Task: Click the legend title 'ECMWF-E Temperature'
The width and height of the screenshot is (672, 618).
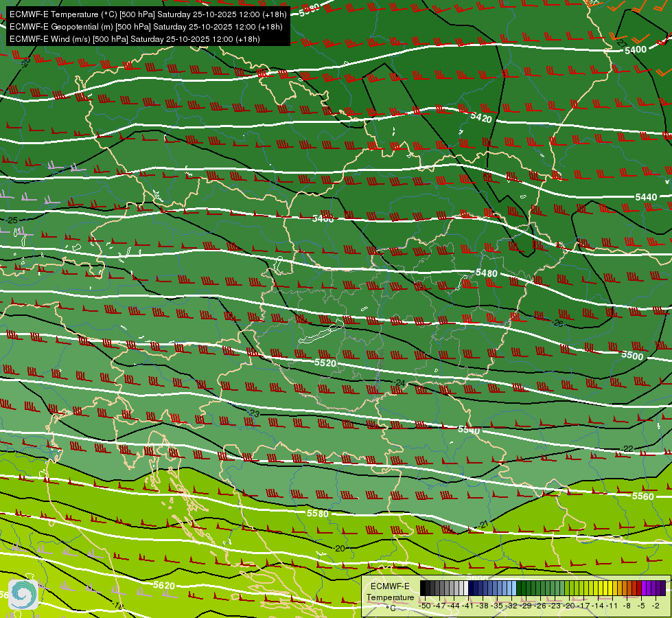Action: coord(390,592)
